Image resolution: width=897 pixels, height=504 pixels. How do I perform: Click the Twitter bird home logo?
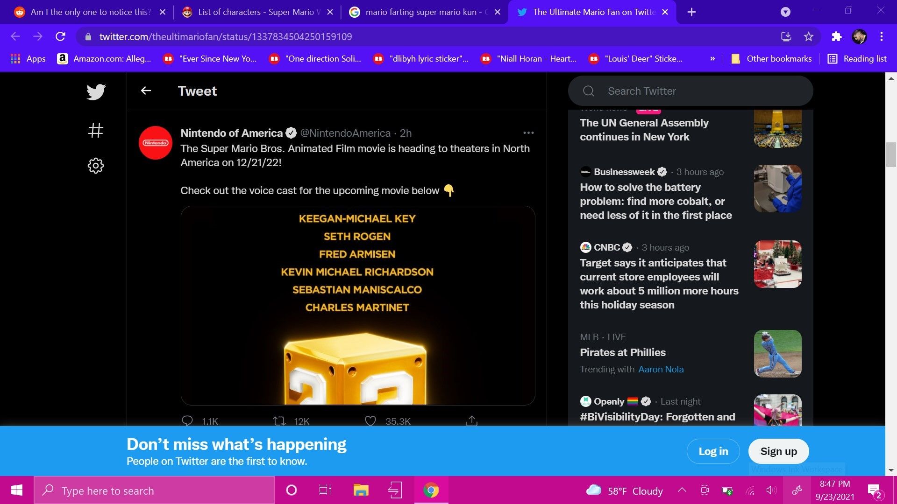96,92
